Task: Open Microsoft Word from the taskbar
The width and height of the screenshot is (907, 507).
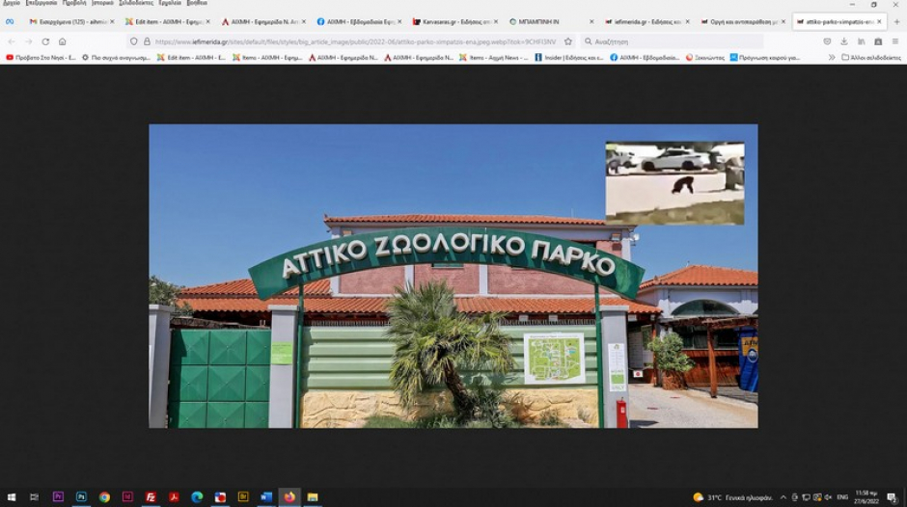Action: tap(266, 497)
